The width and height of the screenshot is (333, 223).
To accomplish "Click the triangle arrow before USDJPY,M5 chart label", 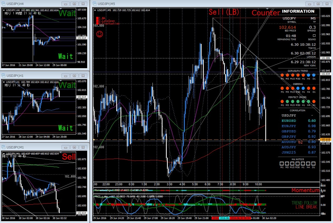I will (95, 10).
